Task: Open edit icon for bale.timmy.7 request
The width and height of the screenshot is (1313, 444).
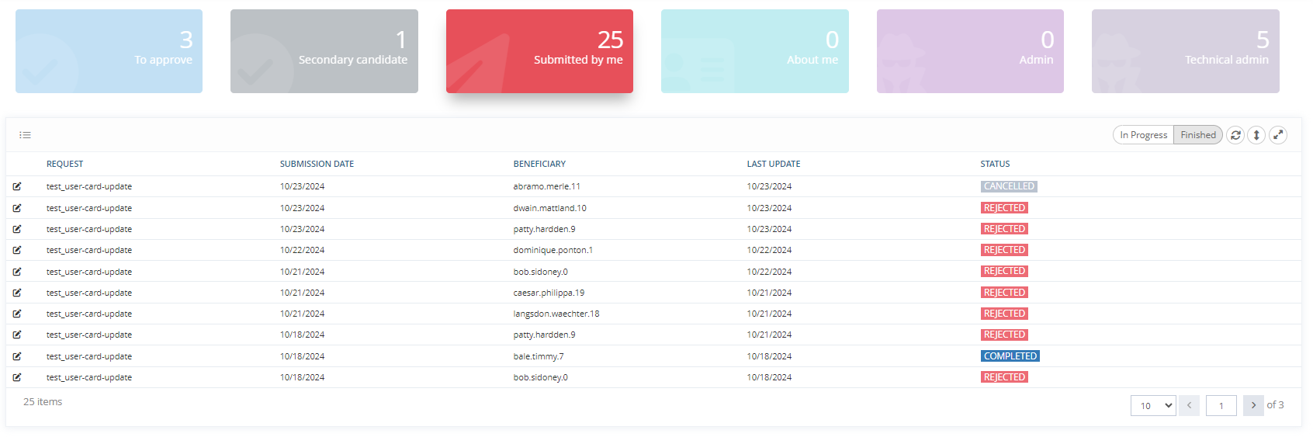Action: tap(17, 356)
